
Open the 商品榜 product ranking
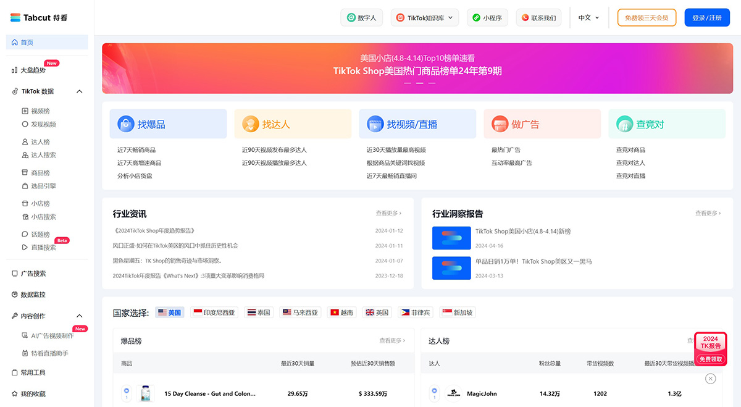click(x=40, y=172)
